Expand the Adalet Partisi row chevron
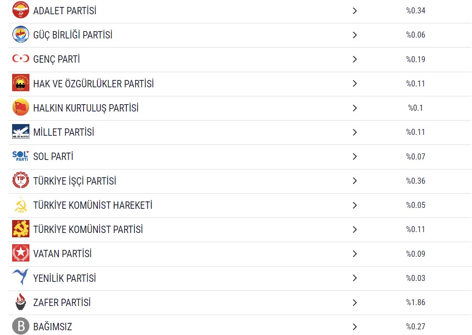Image resolution: width=472 pixels, height=335 pixels. coord(355,11)
